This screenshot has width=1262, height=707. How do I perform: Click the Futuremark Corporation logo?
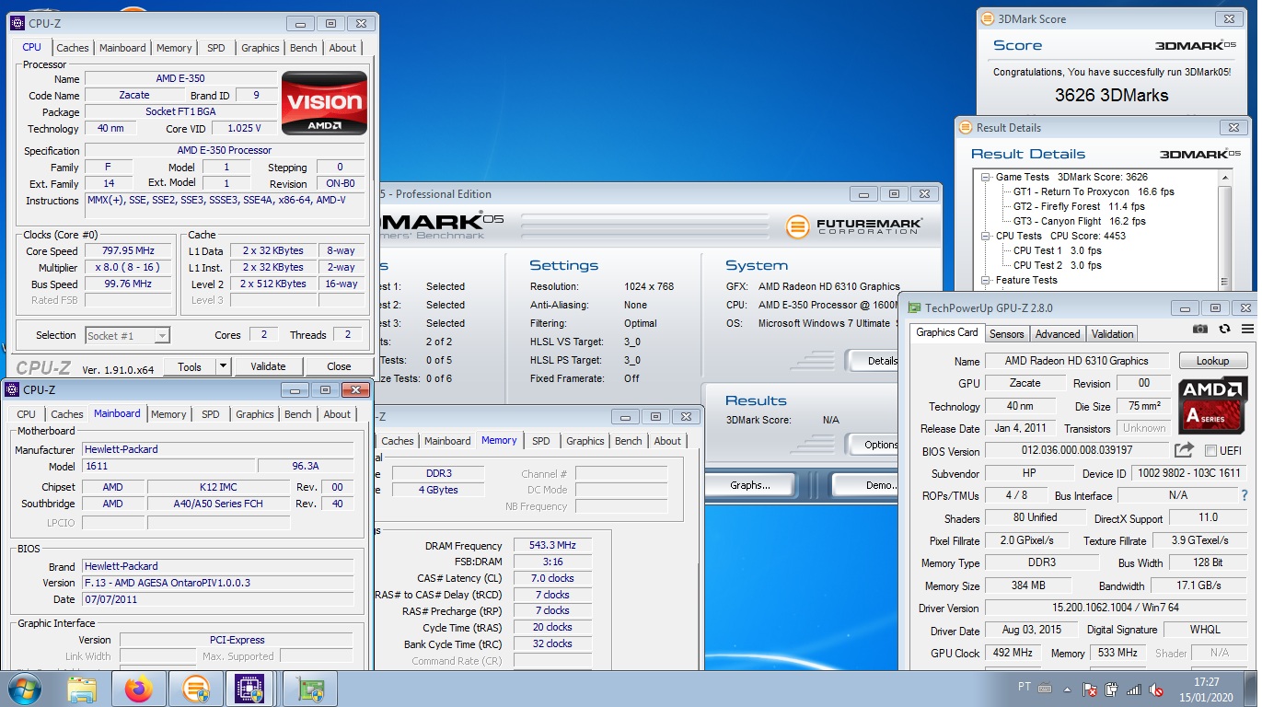click(853, 226)
